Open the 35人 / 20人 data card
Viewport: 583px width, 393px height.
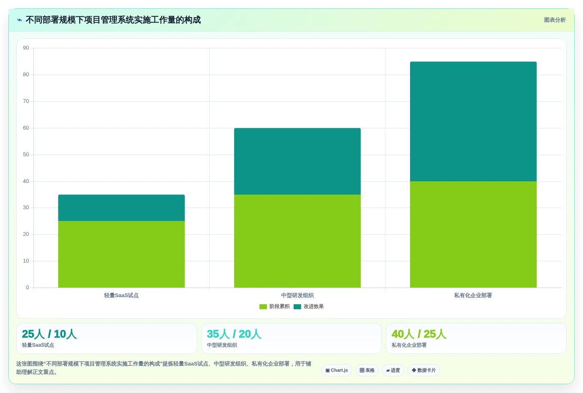(291, 338)
